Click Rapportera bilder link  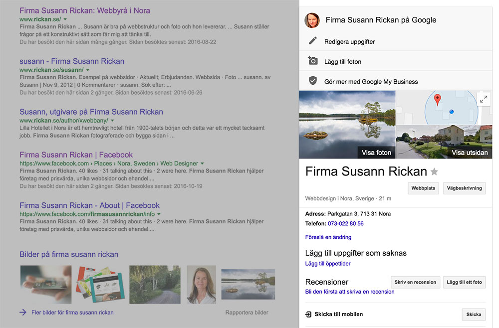pos(247,313)
